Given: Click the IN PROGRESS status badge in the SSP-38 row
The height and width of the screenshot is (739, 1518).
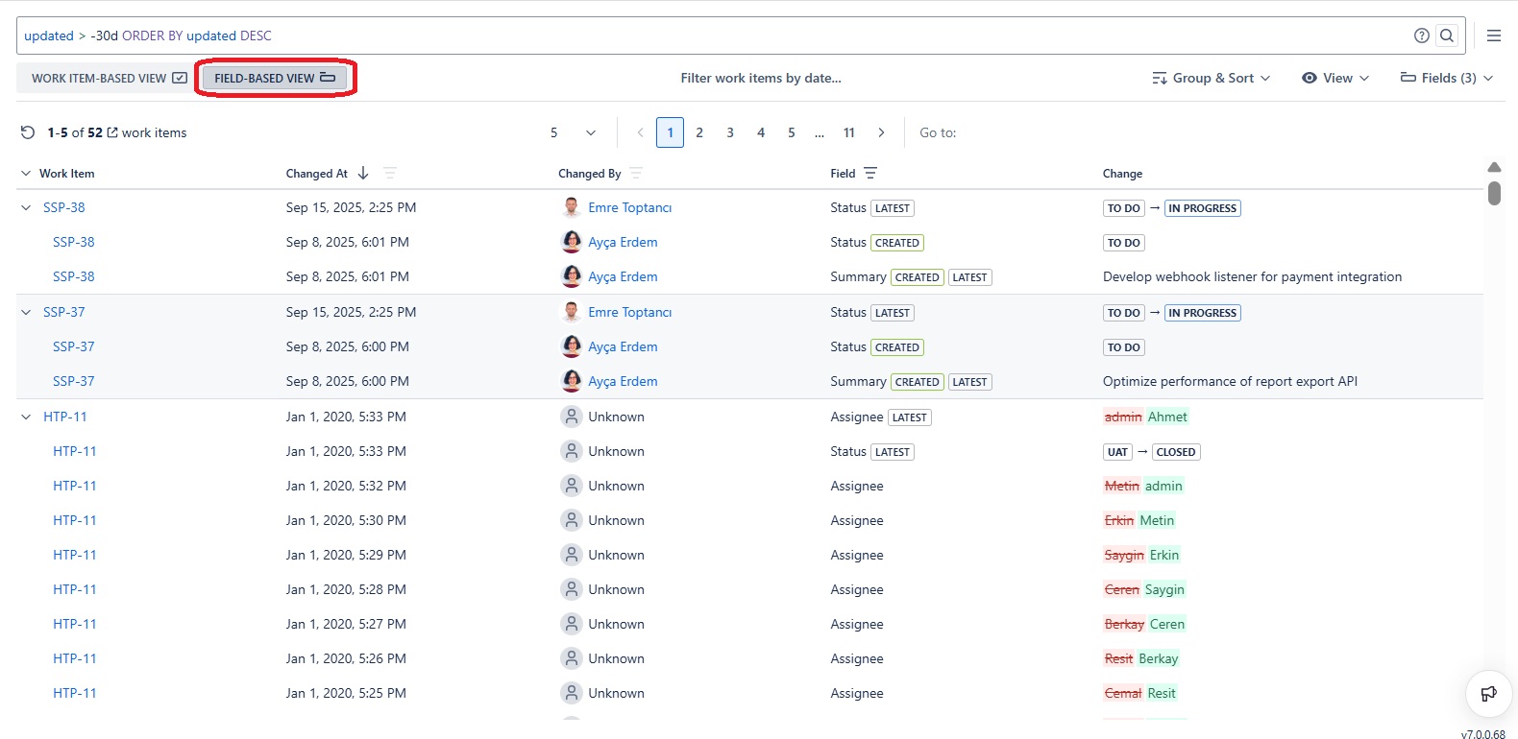Looking at the screenshot, I should coord(1203,208).
